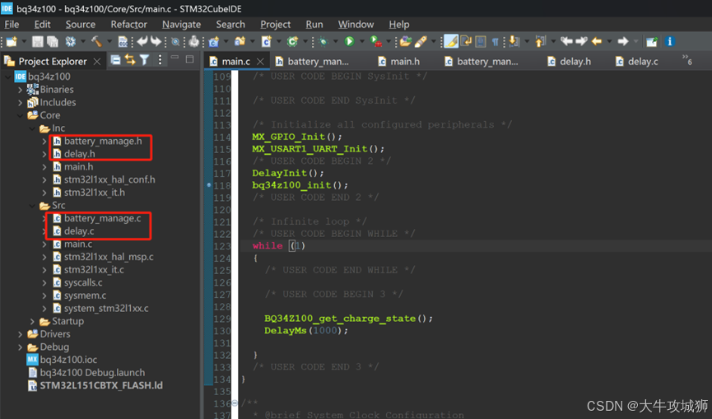Click the blue information icon

[x=670, y=42]
